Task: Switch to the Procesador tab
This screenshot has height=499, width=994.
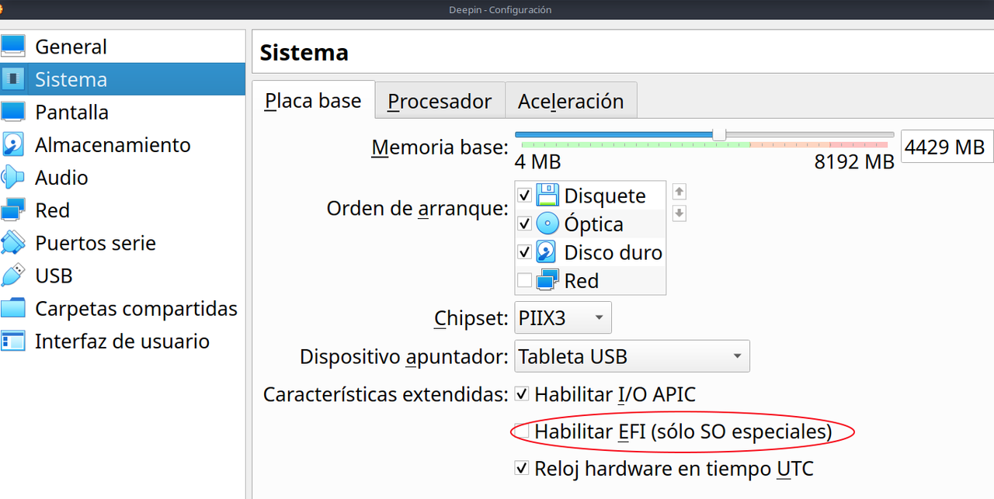Action: coord(440,102)
